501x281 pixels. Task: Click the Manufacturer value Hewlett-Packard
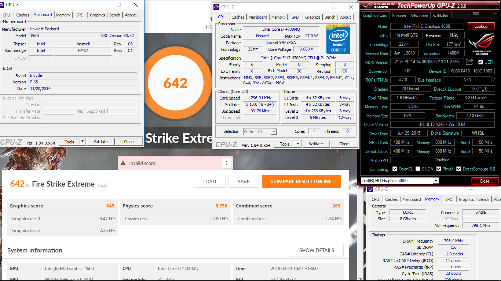tap(83, 29)
